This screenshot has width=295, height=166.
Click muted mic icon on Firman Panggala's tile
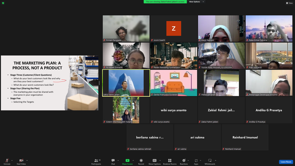coord(105,40)
